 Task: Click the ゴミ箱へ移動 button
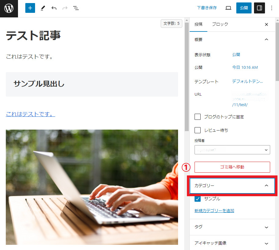(x=232, y=167)
